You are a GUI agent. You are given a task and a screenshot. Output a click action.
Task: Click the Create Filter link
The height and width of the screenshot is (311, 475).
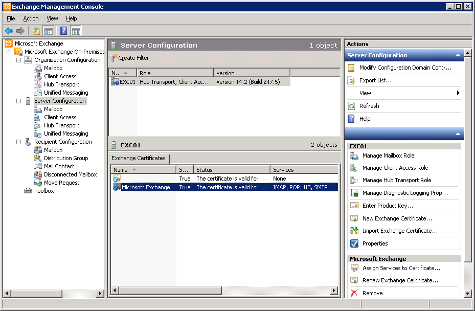click(x=133, y=58)
